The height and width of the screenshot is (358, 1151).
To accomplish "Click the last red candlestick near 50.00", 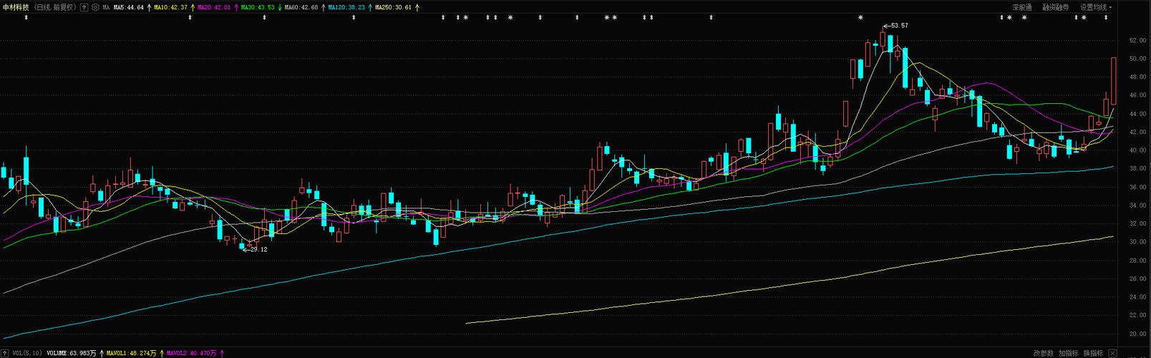I will [x=1114, y=81].
